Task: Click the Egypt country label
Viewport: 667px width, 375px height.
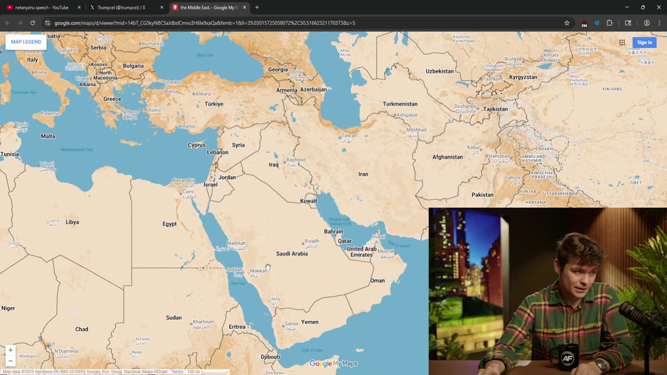Action: coord(169,224)
